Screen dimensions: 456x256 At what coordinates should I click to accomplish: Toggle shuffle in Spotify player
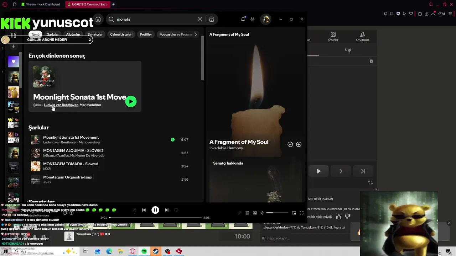(x=134, y=210)
